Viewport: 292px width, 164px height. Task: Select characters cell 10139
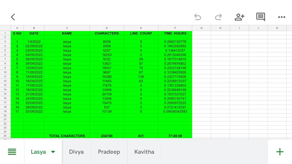click(x=106, y=111)
